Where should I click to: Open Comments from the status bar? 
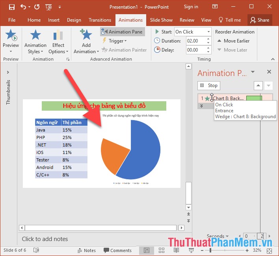[117, 250]
